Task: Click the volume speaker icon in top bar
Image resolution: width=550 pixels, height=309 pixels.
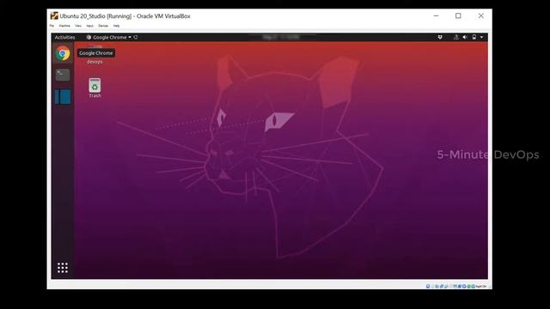Action: coord(465,37)
